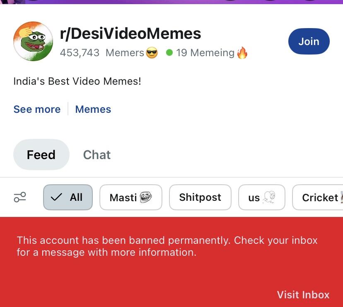Join the DesiVideoMemes community
Viewport: 343px width, 307px height.
309,42
